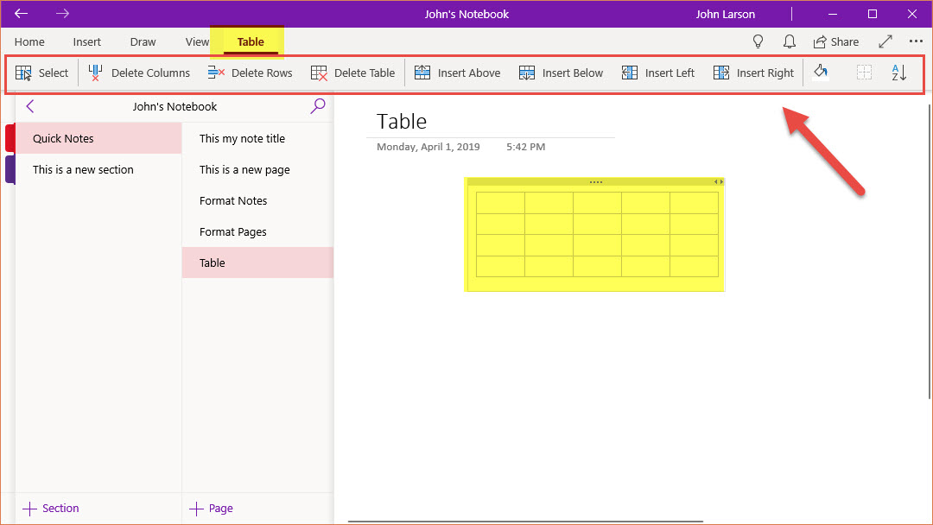
Task: Delete Columns from the table
Action: tap(139, 73)
